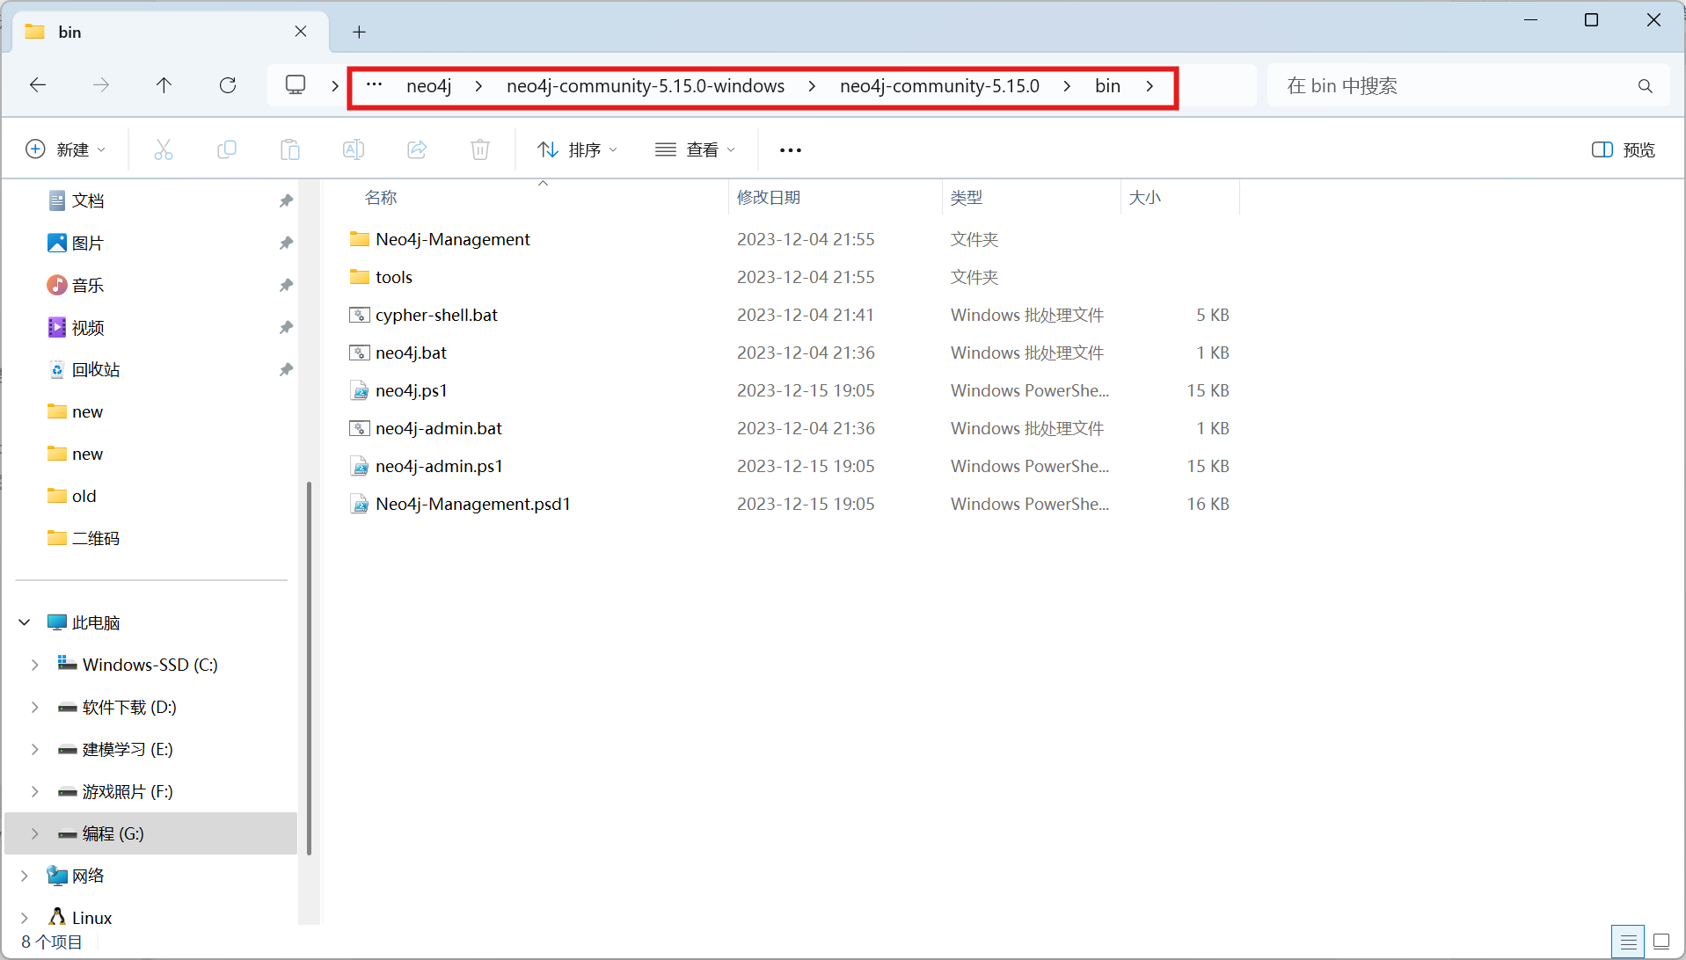Viewport: 1686px width, 960px height.
Task: Open the 排序 sort dropdown
Action: [x=577, y=149]
